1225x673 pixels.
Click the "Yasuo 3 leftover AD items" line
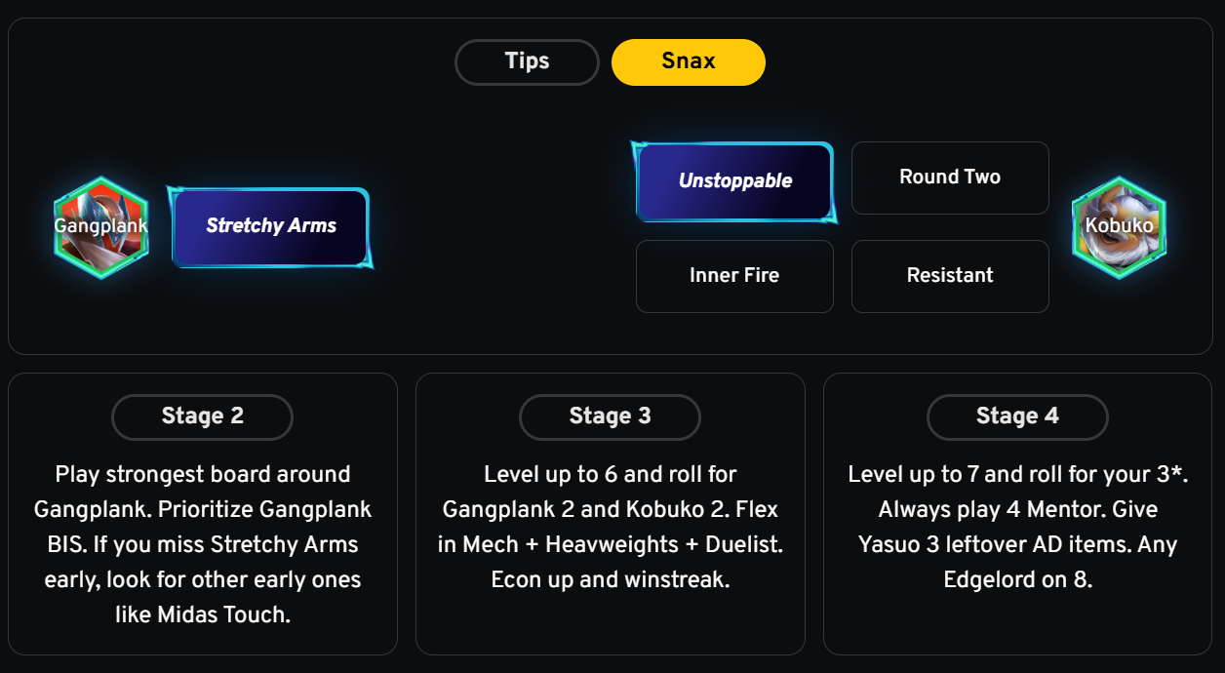(x=1017, y=544)
